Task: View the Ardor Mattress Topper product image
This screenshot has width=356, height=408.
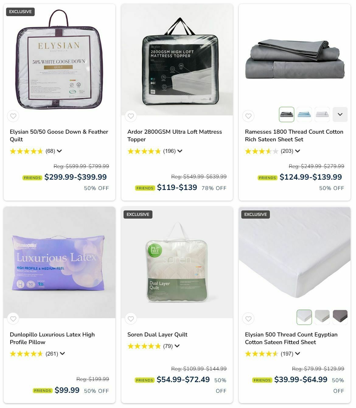Action: coord(177,60)
